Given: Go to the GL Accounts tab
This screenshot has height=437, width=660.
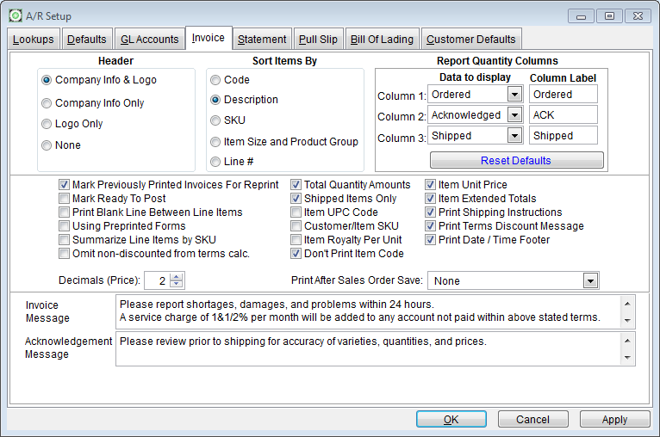Looking at the screenshot, I should pyautogui.click(x=149, y=39).
